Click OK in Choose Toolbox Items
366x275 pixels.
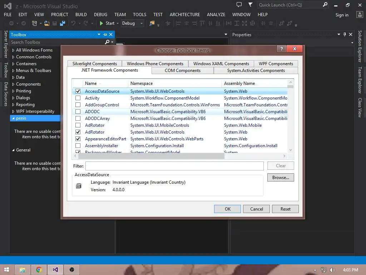pyautogui.click(x=227, y=209)
